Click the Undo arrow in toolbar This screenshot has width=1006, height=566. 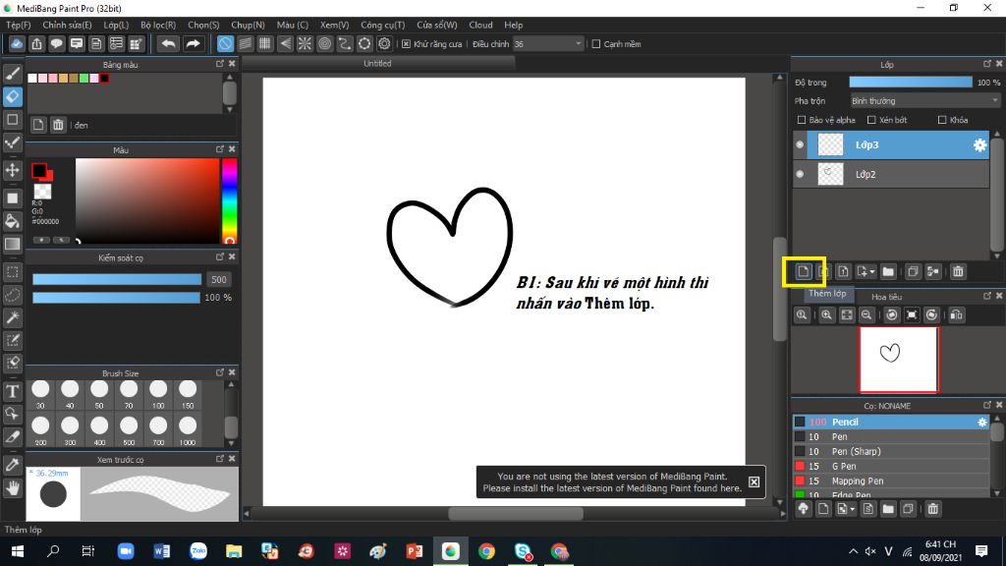coord(169,44)
